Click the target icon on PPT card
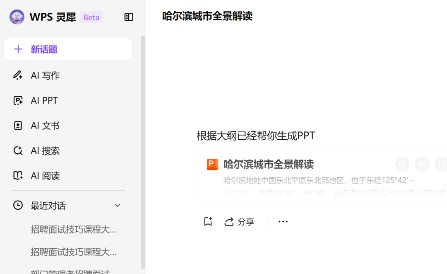The width and height of the screenshot is (447, 274). 402,165
